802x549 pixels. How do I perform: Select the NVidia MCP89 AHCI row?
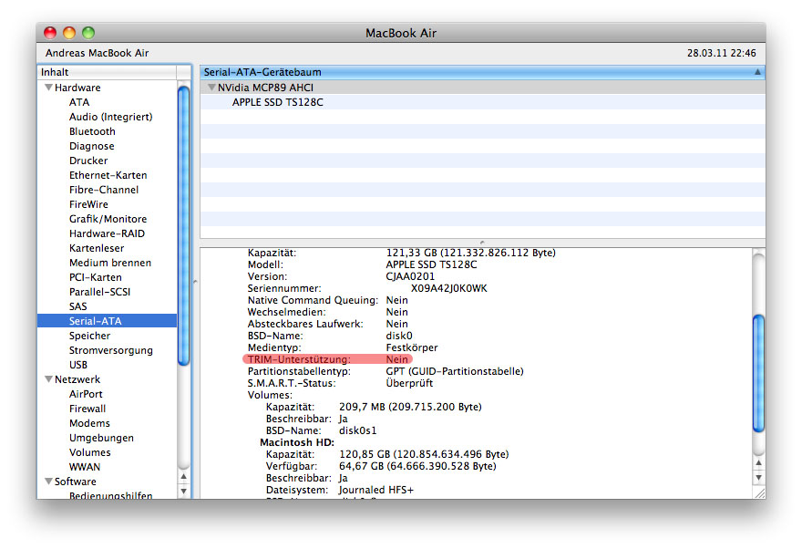482,88
